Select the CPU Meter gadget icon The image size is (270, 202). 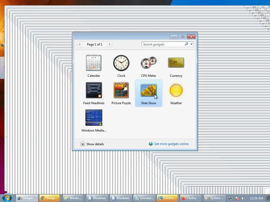point(149,63)
